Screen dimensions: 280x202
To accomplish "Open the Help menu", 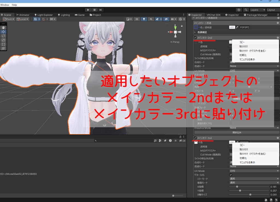I will click(14, 5).
